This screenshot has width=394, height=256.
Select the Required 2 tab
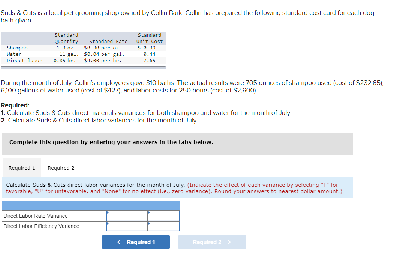click(x=61, y=167)
